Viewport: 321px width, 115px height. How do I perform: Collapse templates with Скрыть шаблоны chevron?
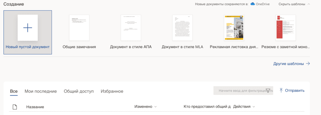click(309, 4)
